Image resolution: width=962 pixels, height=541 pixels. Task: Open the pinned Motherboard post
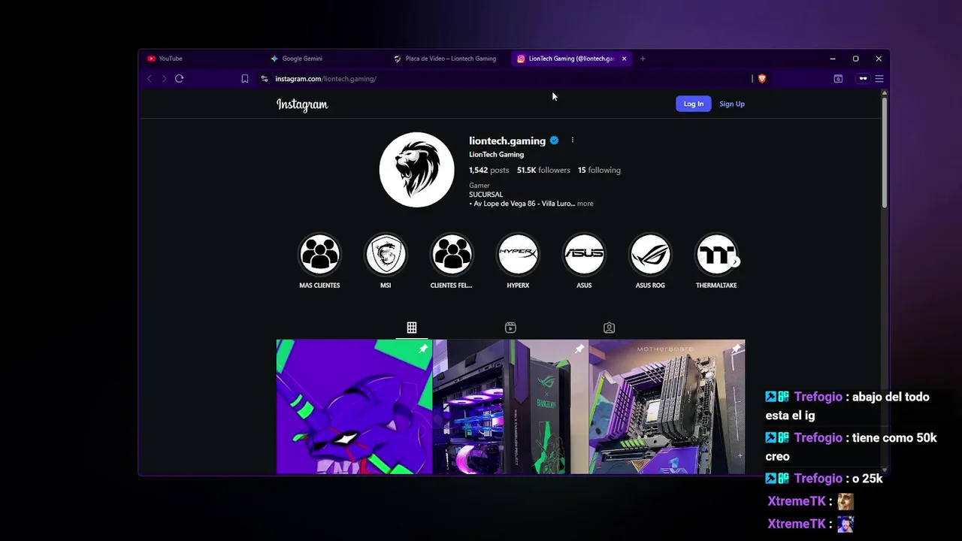coord(667,407)
